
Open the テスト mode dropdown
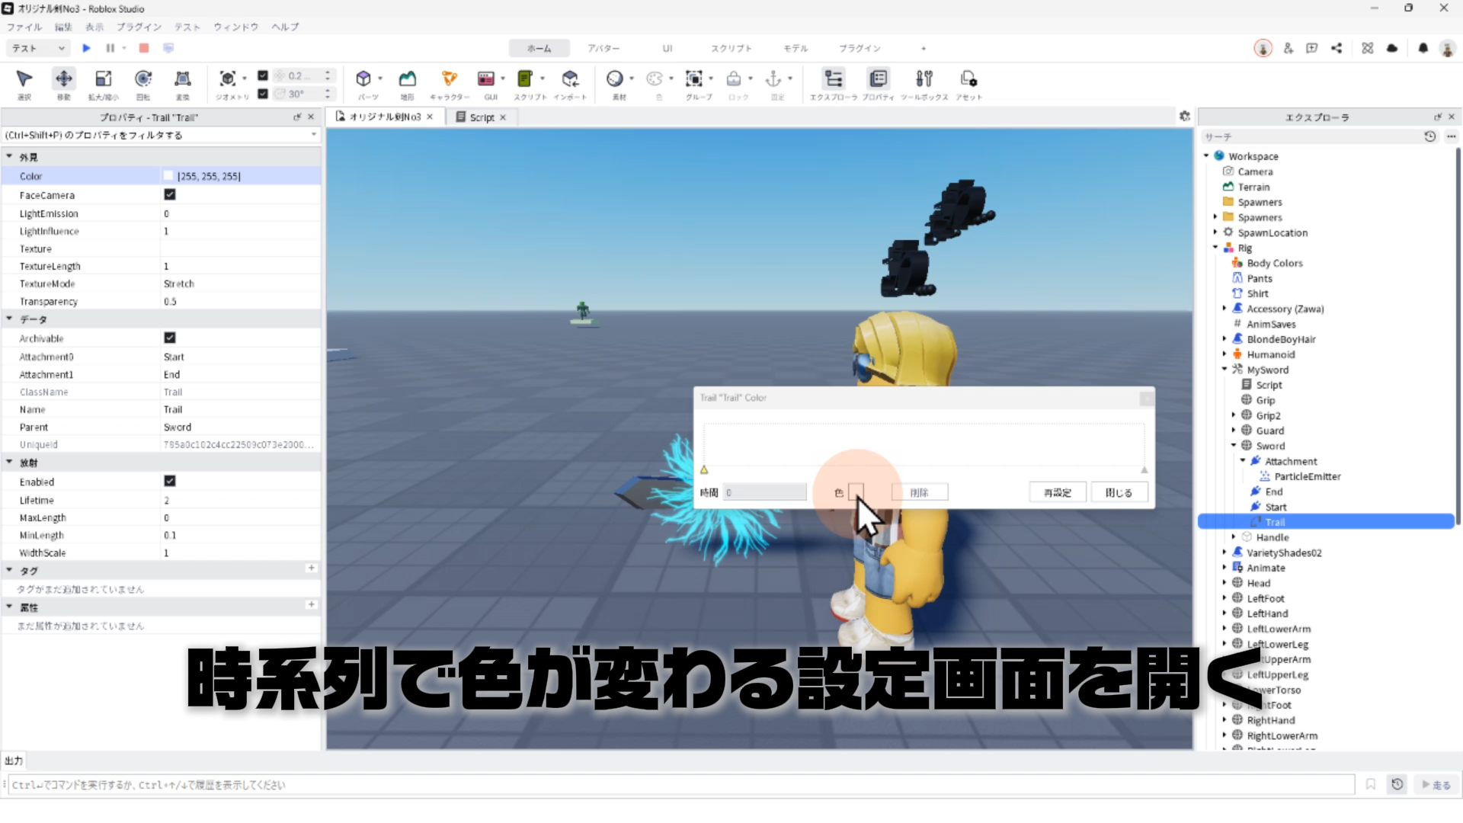click(38, 48)
